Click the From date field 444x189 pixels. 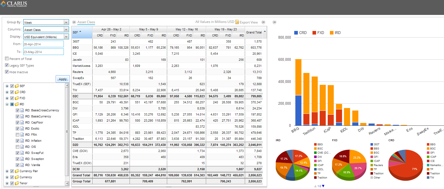coord(43,44)
